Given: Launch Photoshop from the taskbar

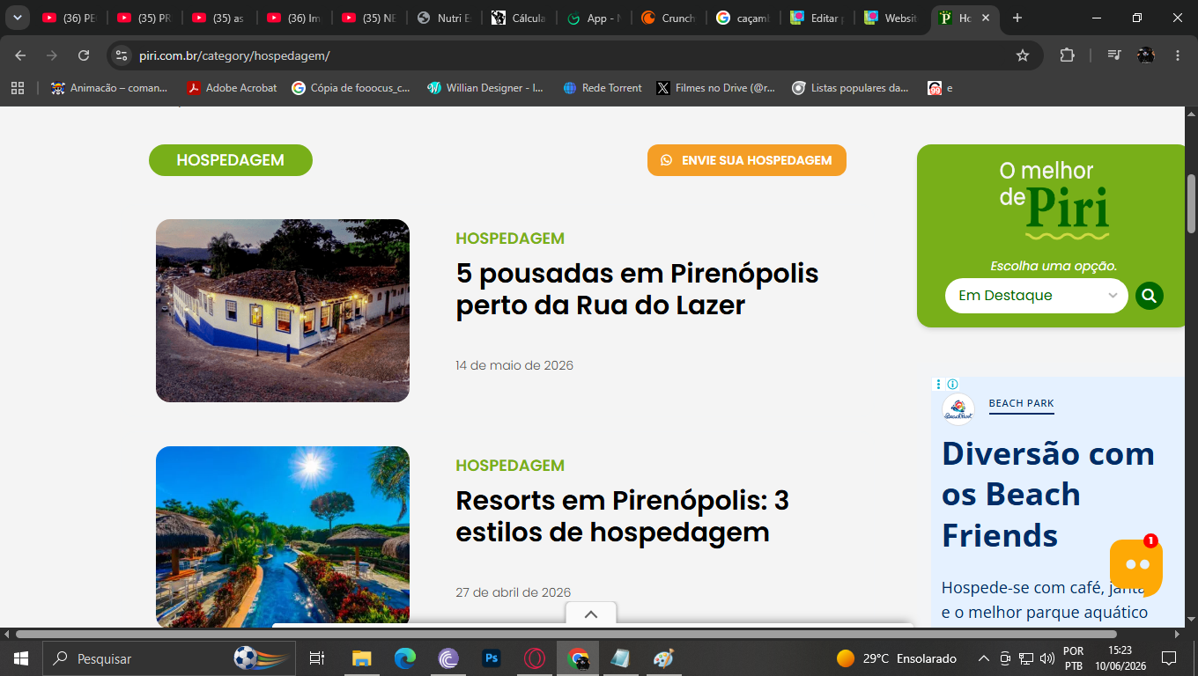Looking at the screenshot, I should pyautogui.click(x=492, y=658).
